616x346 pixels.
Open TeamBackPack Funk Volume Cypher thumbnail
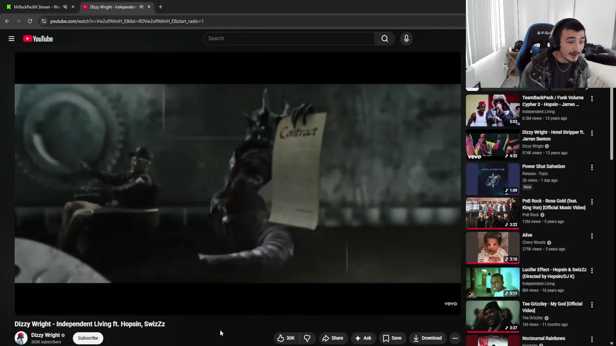point(493,110)
